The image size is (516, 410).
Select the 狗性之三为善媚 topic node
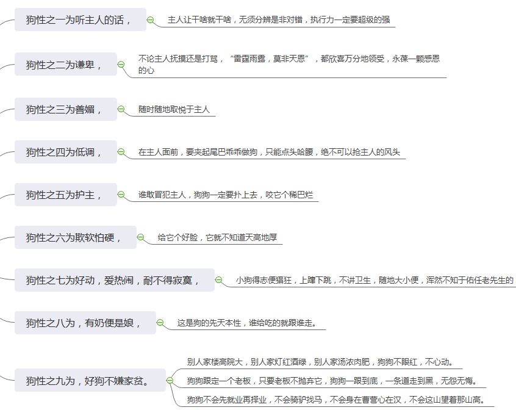(65, 110)
